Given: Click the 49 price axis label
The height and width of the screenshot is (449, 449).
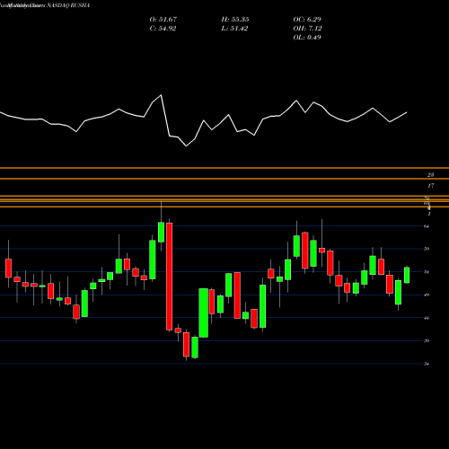Looking at the screenshot, I should [x=427, y=295].
